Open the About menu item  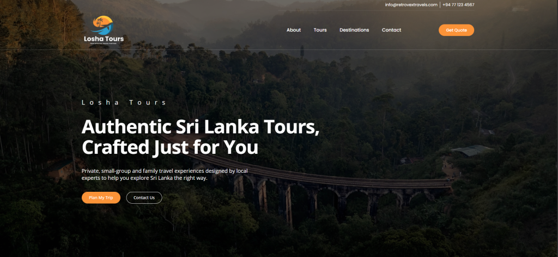pos(294,30)
